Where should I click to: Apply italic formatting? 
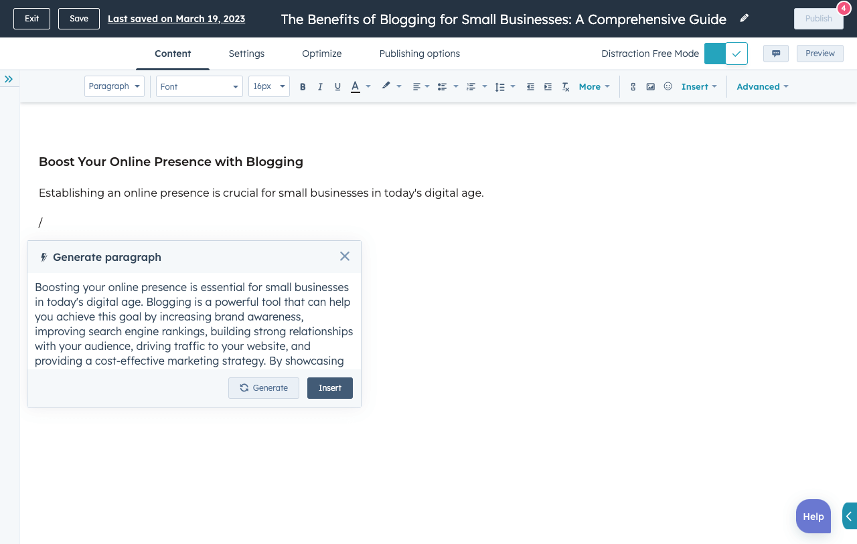coord(320,87)
